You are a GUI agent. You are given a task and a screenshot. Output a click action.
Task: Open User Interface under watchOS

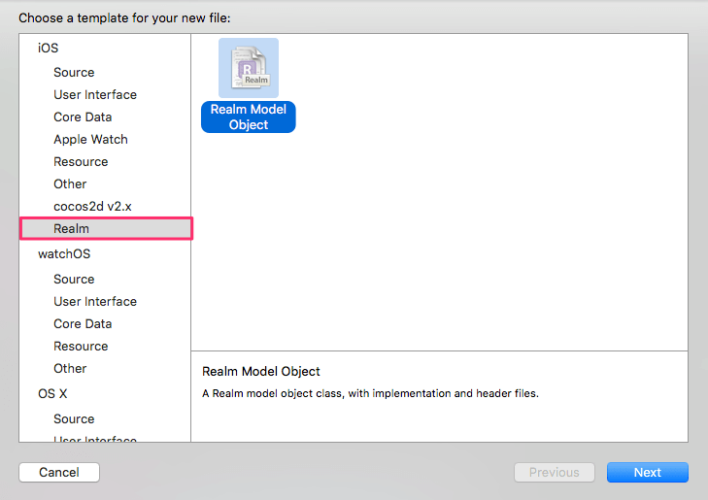pyautogui.click(x=95, y=301)
